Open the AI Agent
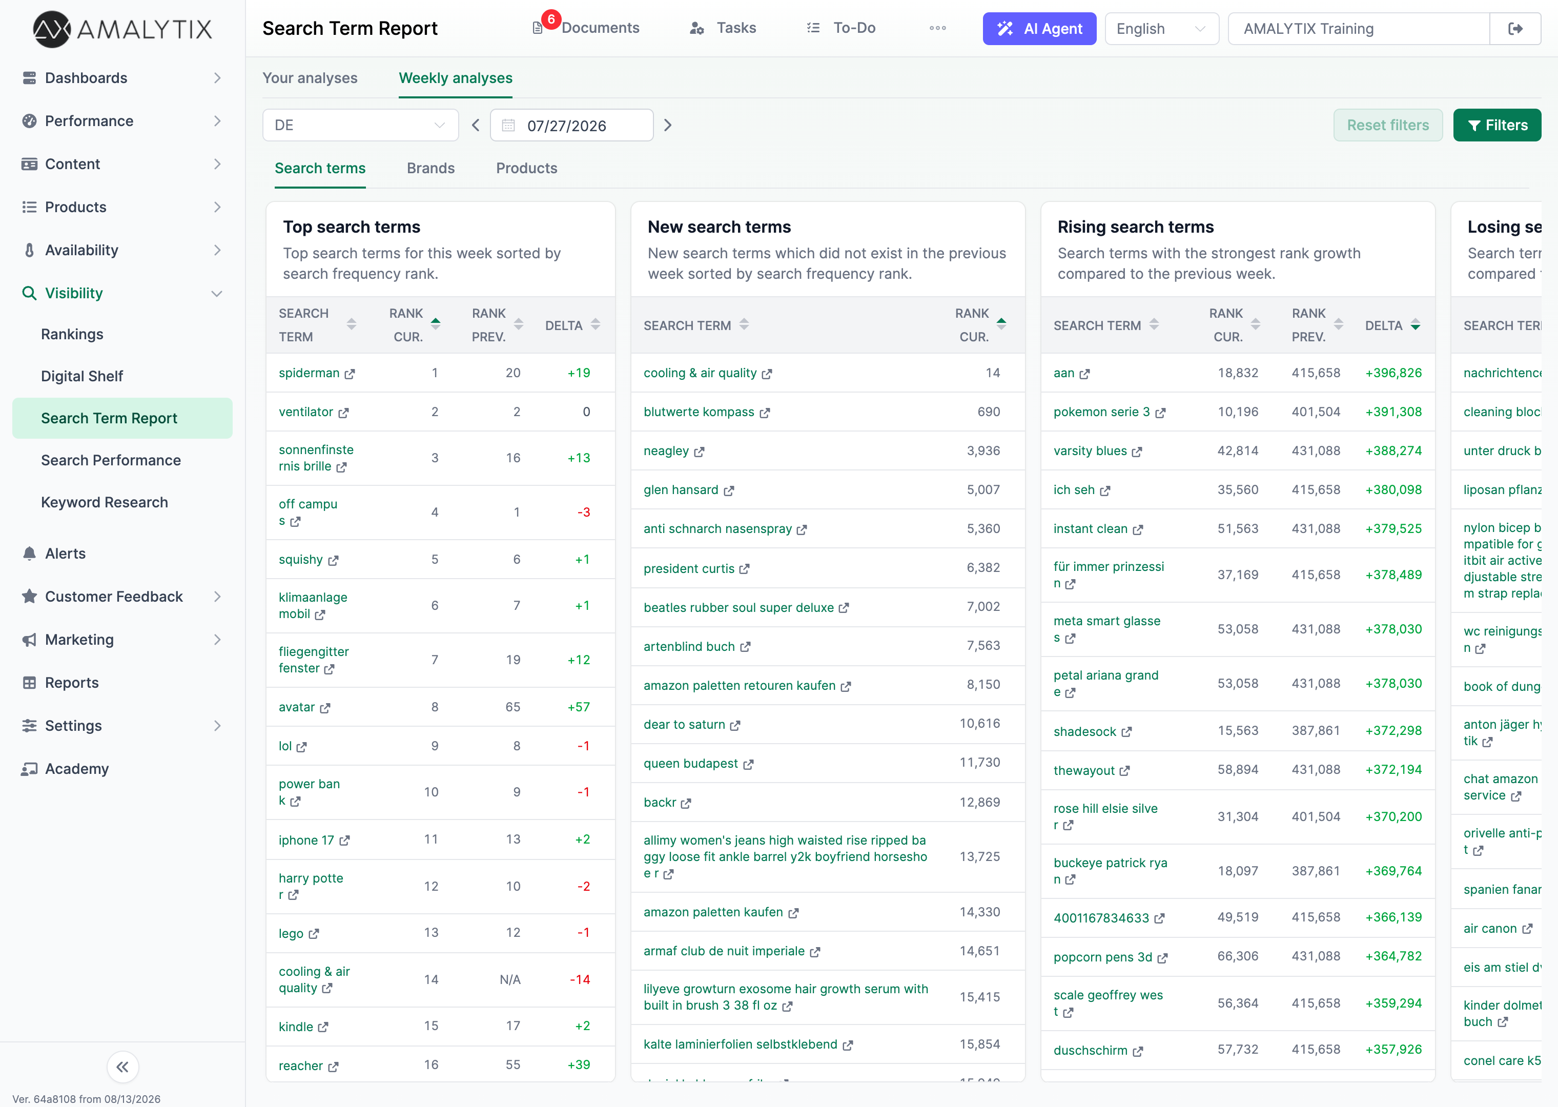Screen dimensions: 1558x1107 [1039, 29]
